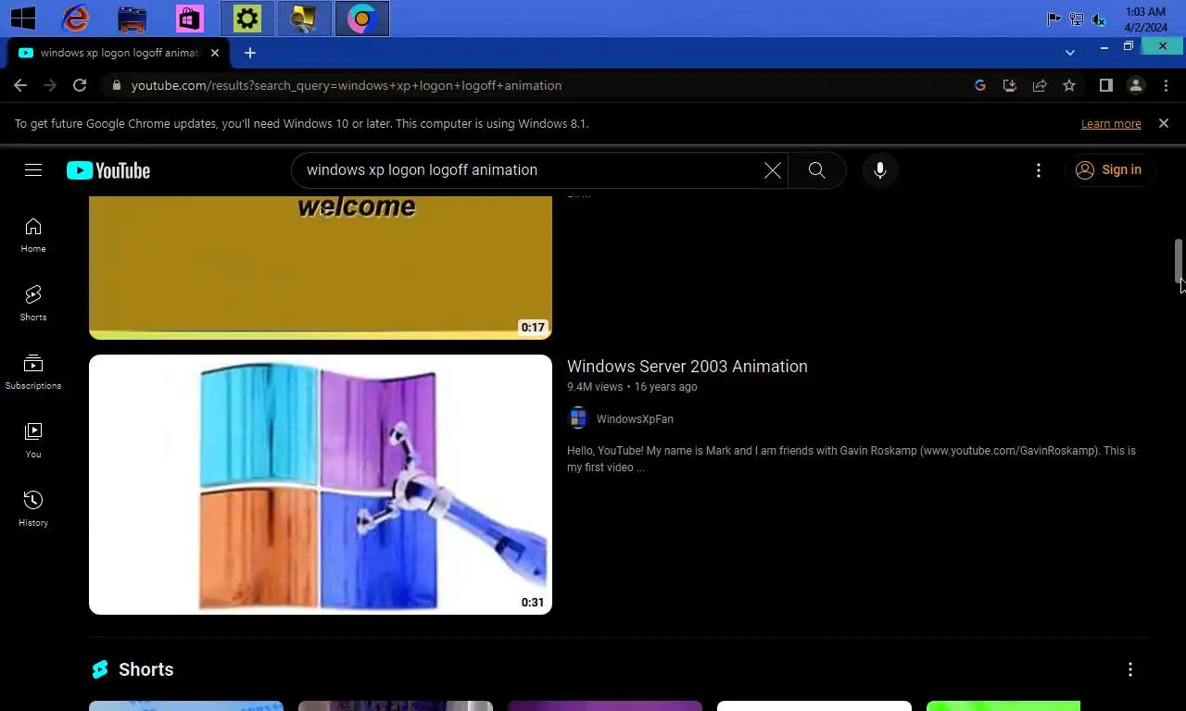
Task: Reload the YouTube page
Action: 80,85
